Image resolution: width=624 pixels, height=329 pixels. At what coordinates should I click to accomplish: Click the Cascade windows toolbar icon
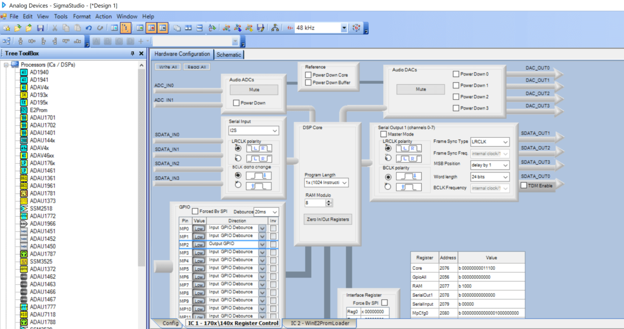coord(177,28)
